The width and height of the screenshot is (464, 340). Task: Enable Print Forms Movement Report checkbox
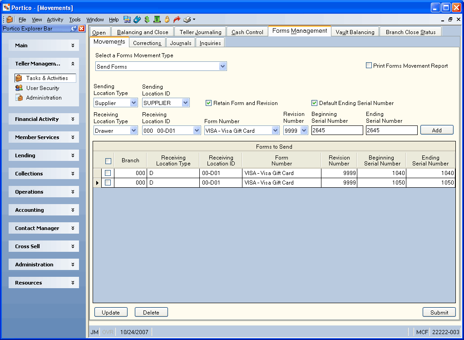369,65
